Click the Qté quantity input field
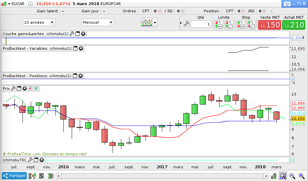 201,24
